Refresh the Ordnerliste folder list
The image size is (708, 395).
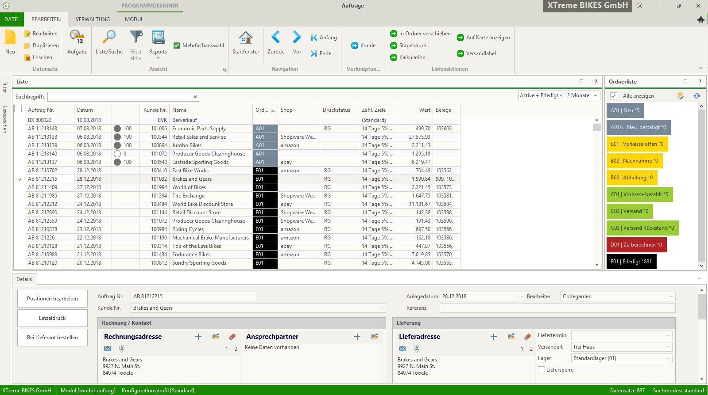(x=696, y=96)
